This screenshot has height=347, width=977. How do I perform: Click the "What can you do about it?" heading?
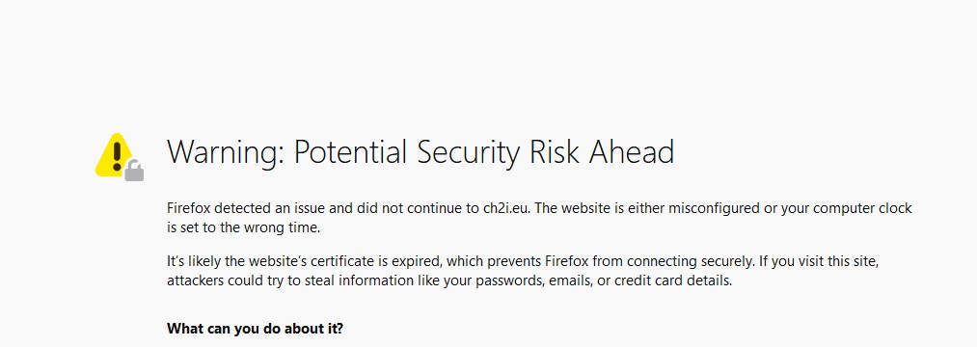pyautogui.click(x=255, y=329)
